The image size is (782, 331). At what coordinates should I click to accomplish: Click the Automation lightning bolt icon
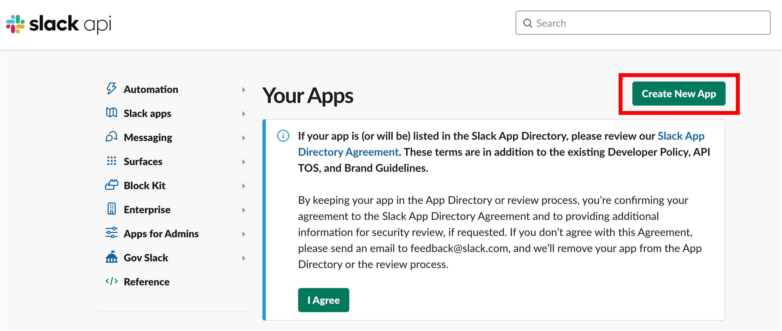point(111,89)
